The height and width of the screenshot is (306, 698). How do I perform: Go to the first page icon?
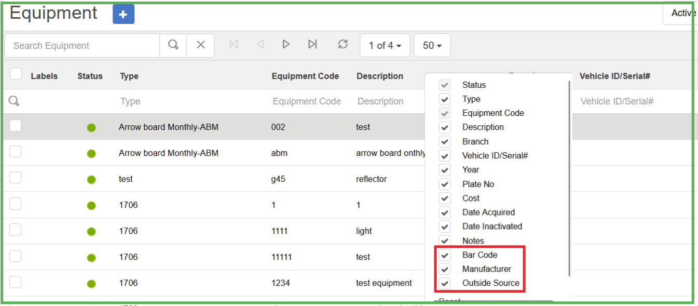pyautogui.click(x=234, y=45)
